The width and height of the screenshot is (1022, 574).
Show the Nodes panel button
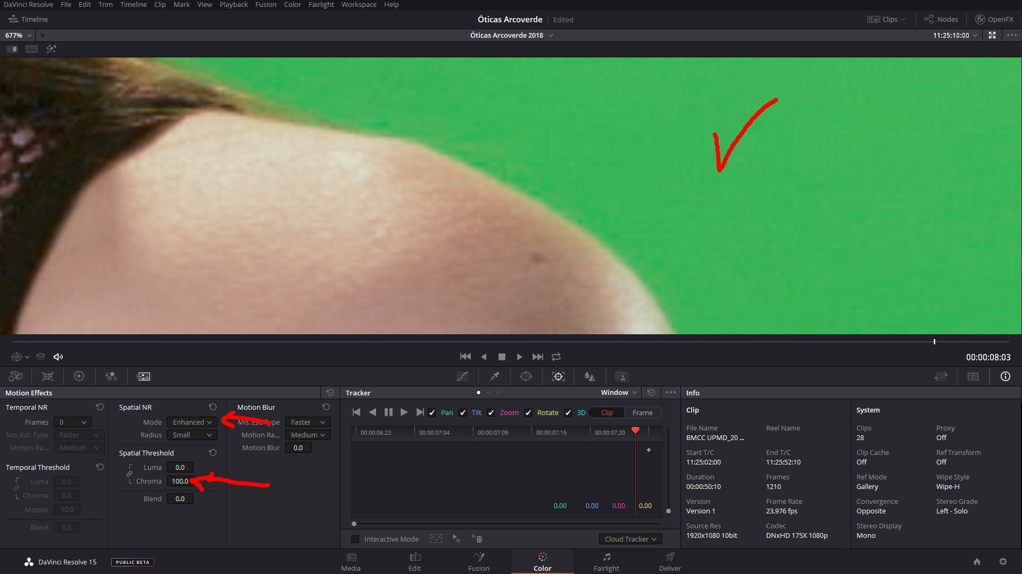[x=941, y=19]
